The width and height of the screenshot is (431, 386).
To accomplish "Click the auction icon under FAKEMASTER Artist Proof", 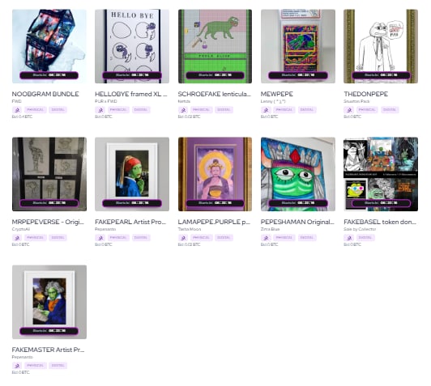I will 17,366.
